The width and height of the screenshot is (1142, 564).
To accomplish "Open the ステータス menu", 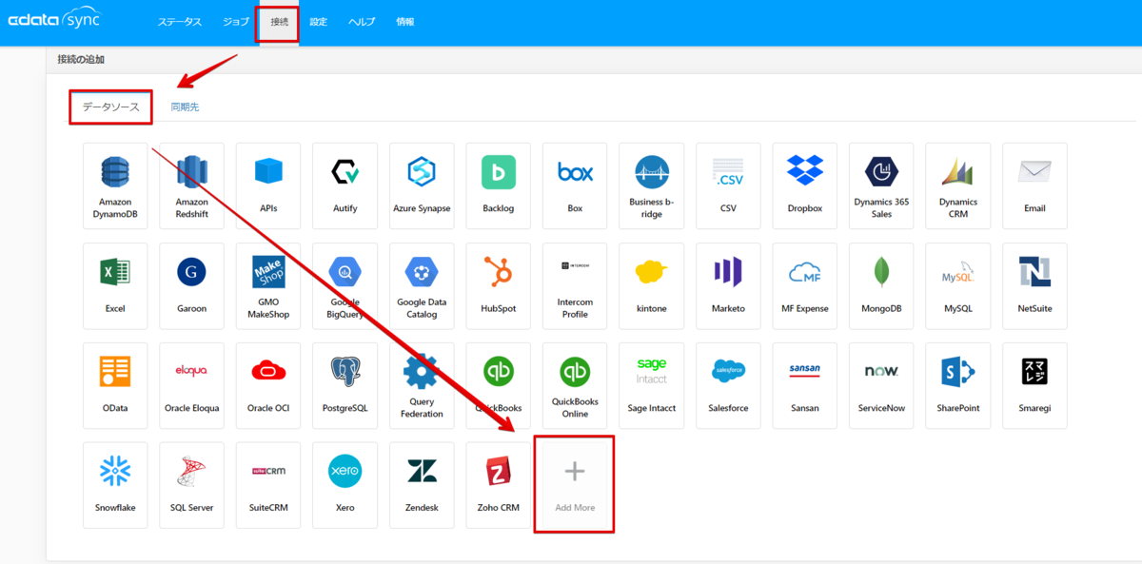I will pos(180,22).
